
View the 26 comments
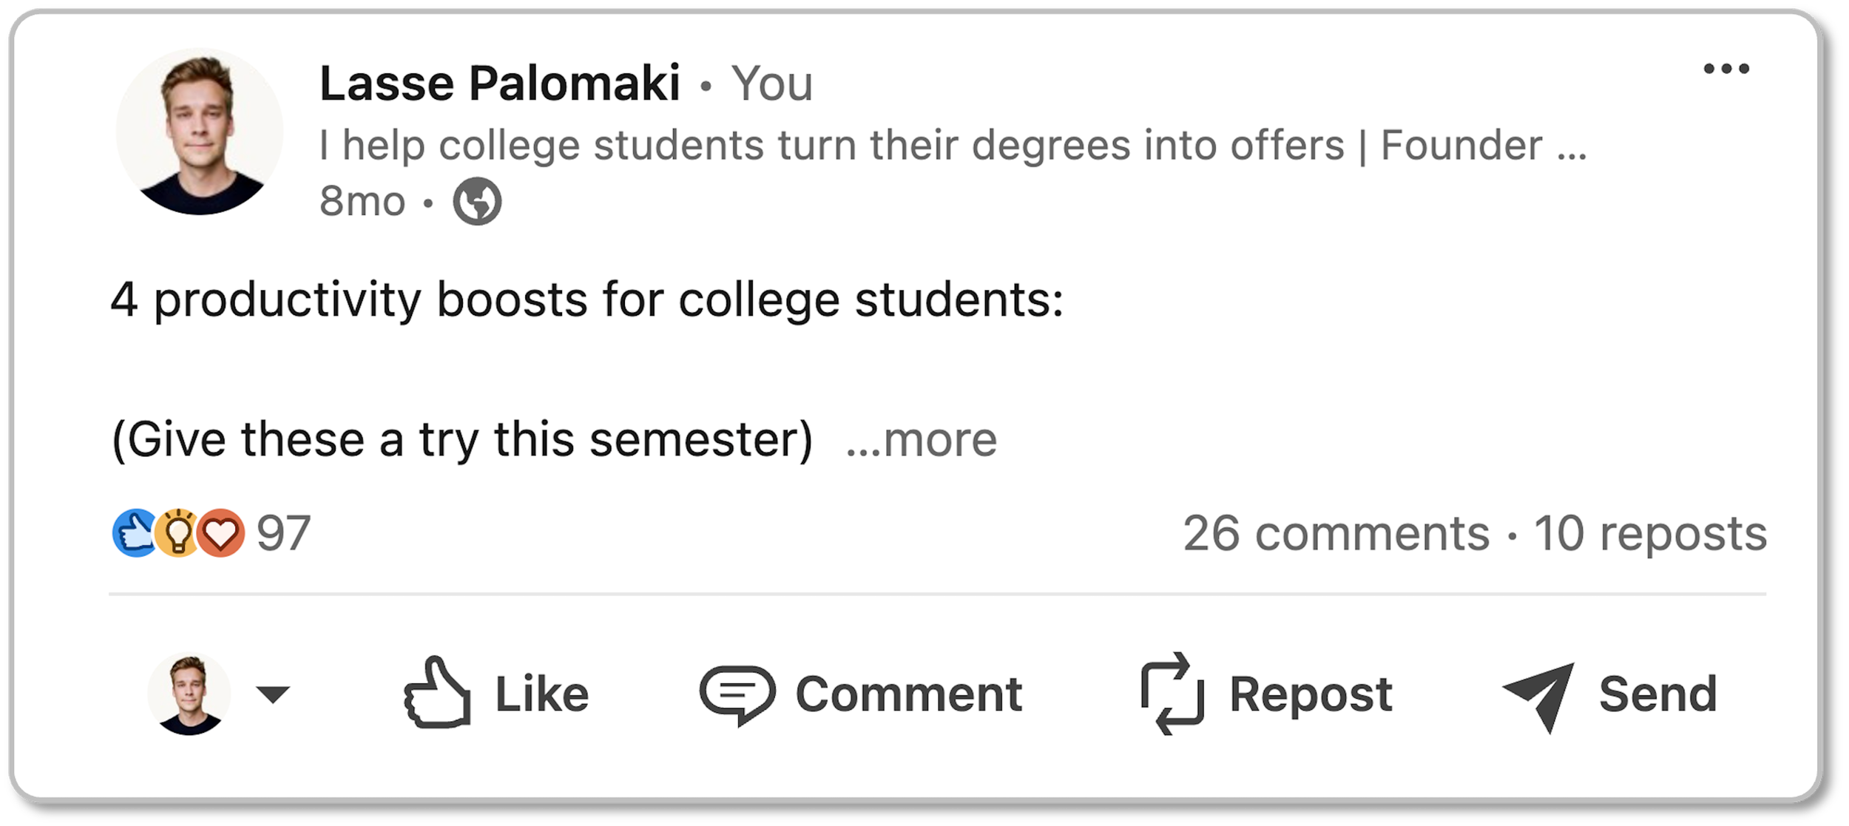point(1336,533)
